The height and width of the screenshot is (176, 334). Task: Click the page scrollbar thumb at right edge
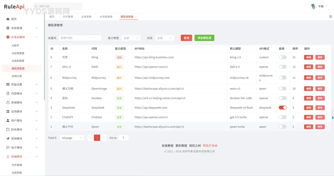pyautogui.click(x=333, y=118)
